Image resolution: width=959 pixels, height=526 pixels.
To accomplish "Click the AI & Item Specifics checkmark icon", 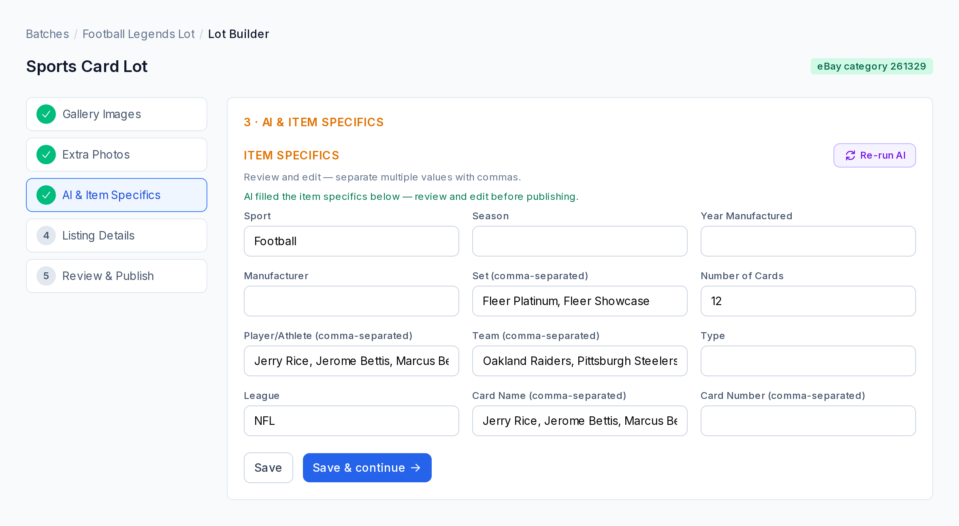I will [46, 195].
